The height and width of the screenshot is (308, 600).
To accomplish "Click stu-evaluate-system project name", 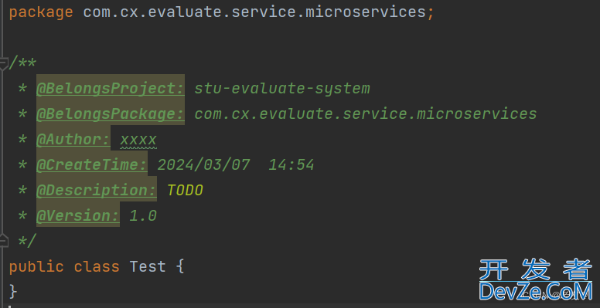I will pyautogui.click(x=282, y=89).
